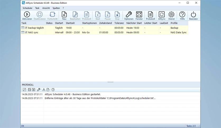Click the Laufzeit column header
The image size is (221, 128).
point(164,23)
